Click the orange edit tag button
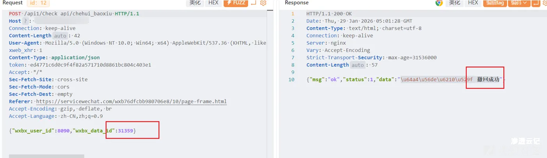547x158 pixels. click(x=495, y=3)
